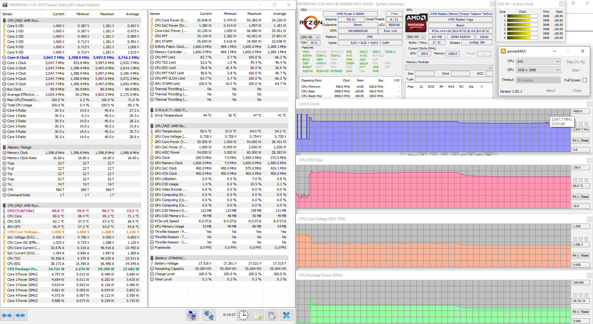Click the Ryzen logo in System Summary
593x324 pixels.
point(311,22)
